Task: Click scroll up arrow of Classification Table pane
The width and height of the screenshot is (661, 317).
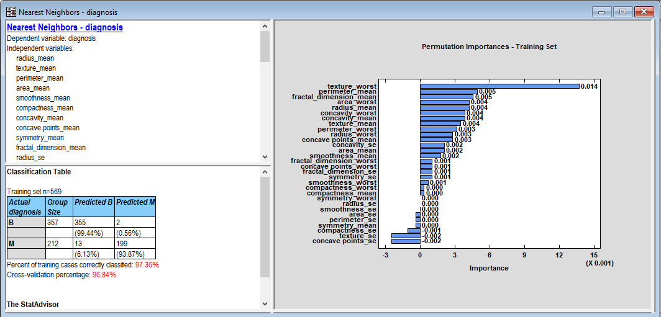Action: click(x=265, y=171)
